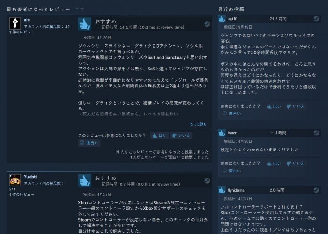Click the Steam logo icon in Yudati's review header
Viewport: 328px width, 234px height.
[207, 181]
